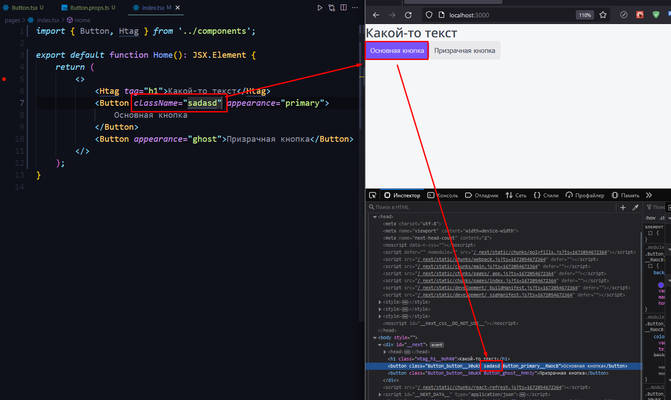671x400 pixels.
Task: Select the h1 Htag element row
Action: (x=503, y=359)
